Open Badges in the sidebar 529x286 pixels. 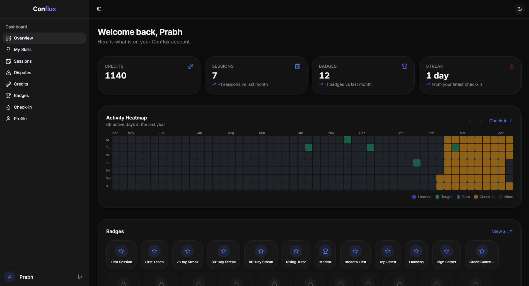(x=44, y=96)
